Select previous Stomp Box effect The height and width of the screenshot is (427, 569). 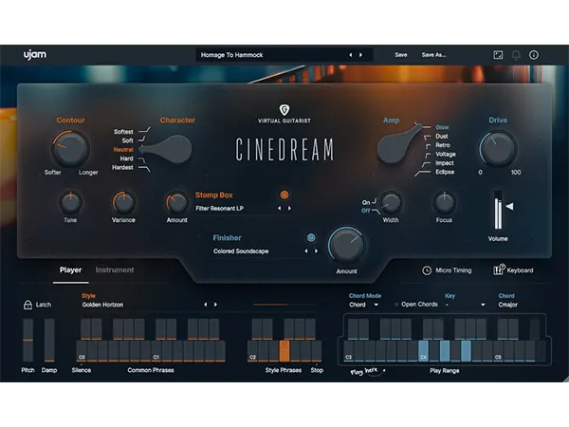[279, 209]
